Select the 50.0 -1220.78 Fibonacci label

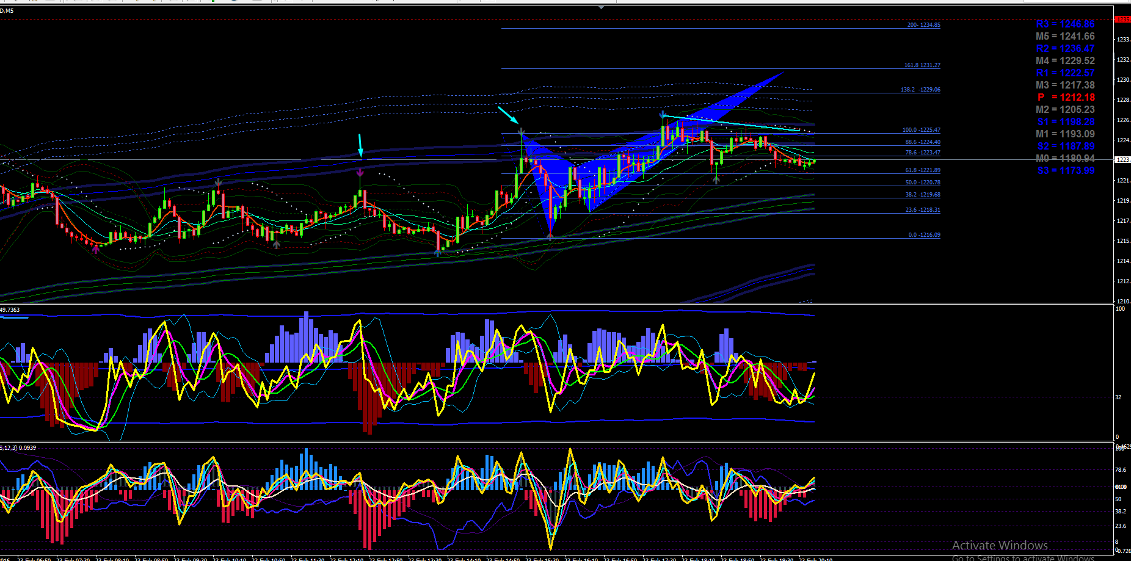923,183
